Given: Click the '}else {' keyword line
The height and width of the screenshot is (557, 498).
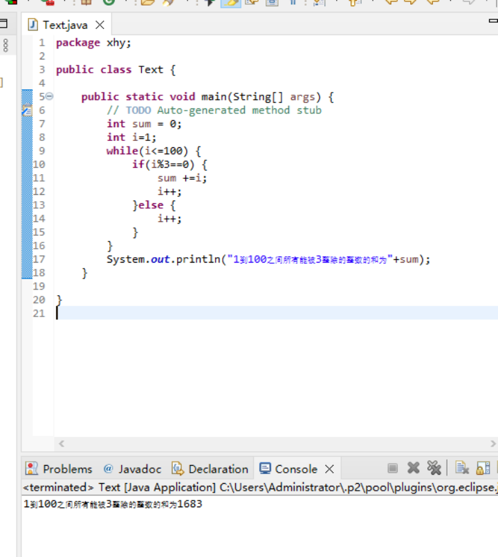Looking at the screenshot, I should click(x=154, y=205).
